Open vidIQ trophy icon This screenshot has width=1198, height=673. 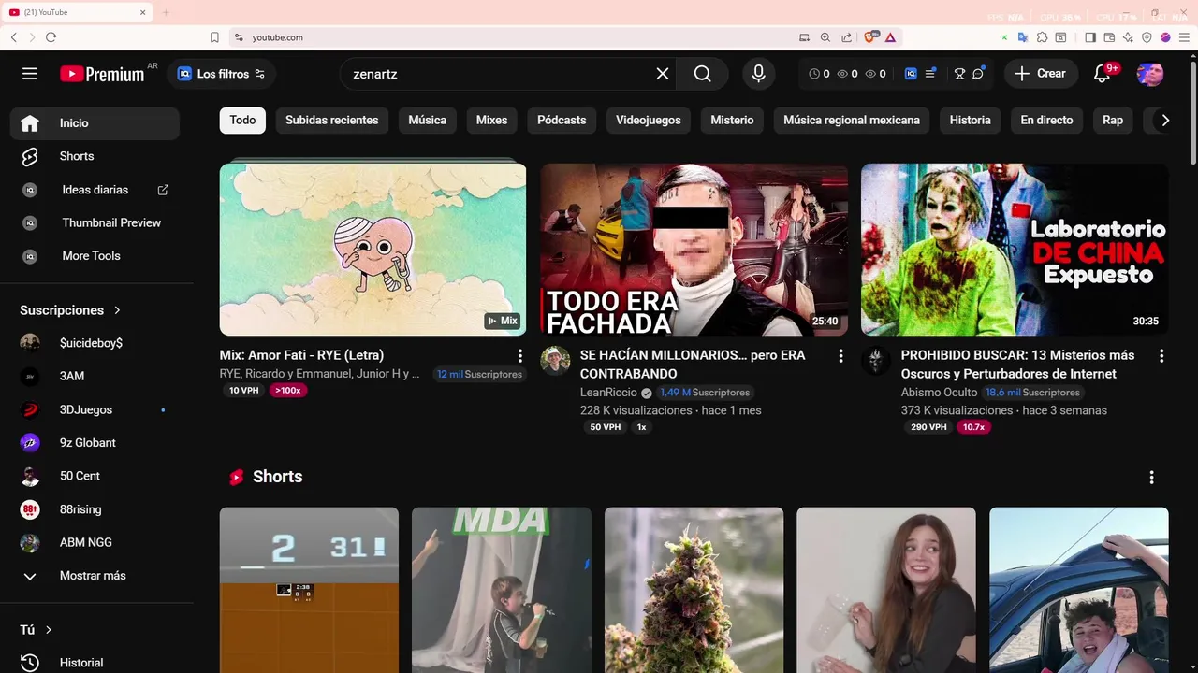tap(959, 74)
